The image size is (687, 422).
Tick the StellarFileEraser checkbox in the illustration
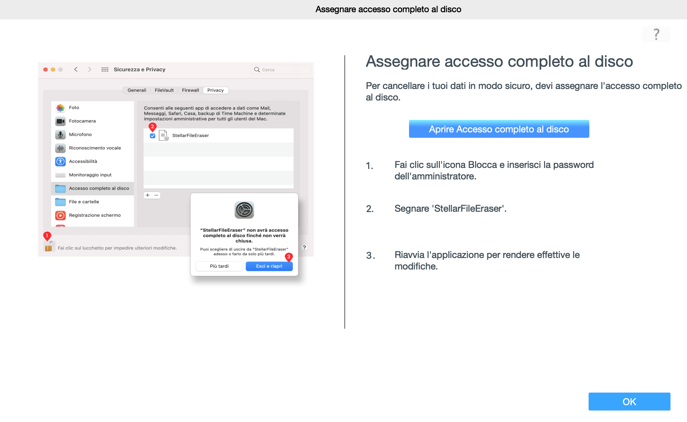coord(153,136)
